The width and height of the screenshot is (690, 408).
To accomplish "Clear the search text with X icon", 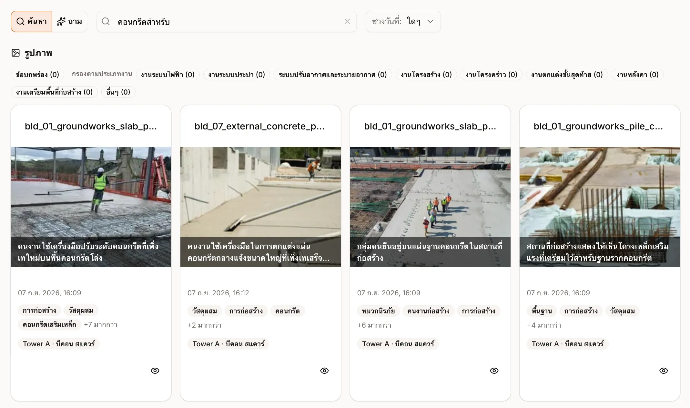I will click(x=347, y=21).
